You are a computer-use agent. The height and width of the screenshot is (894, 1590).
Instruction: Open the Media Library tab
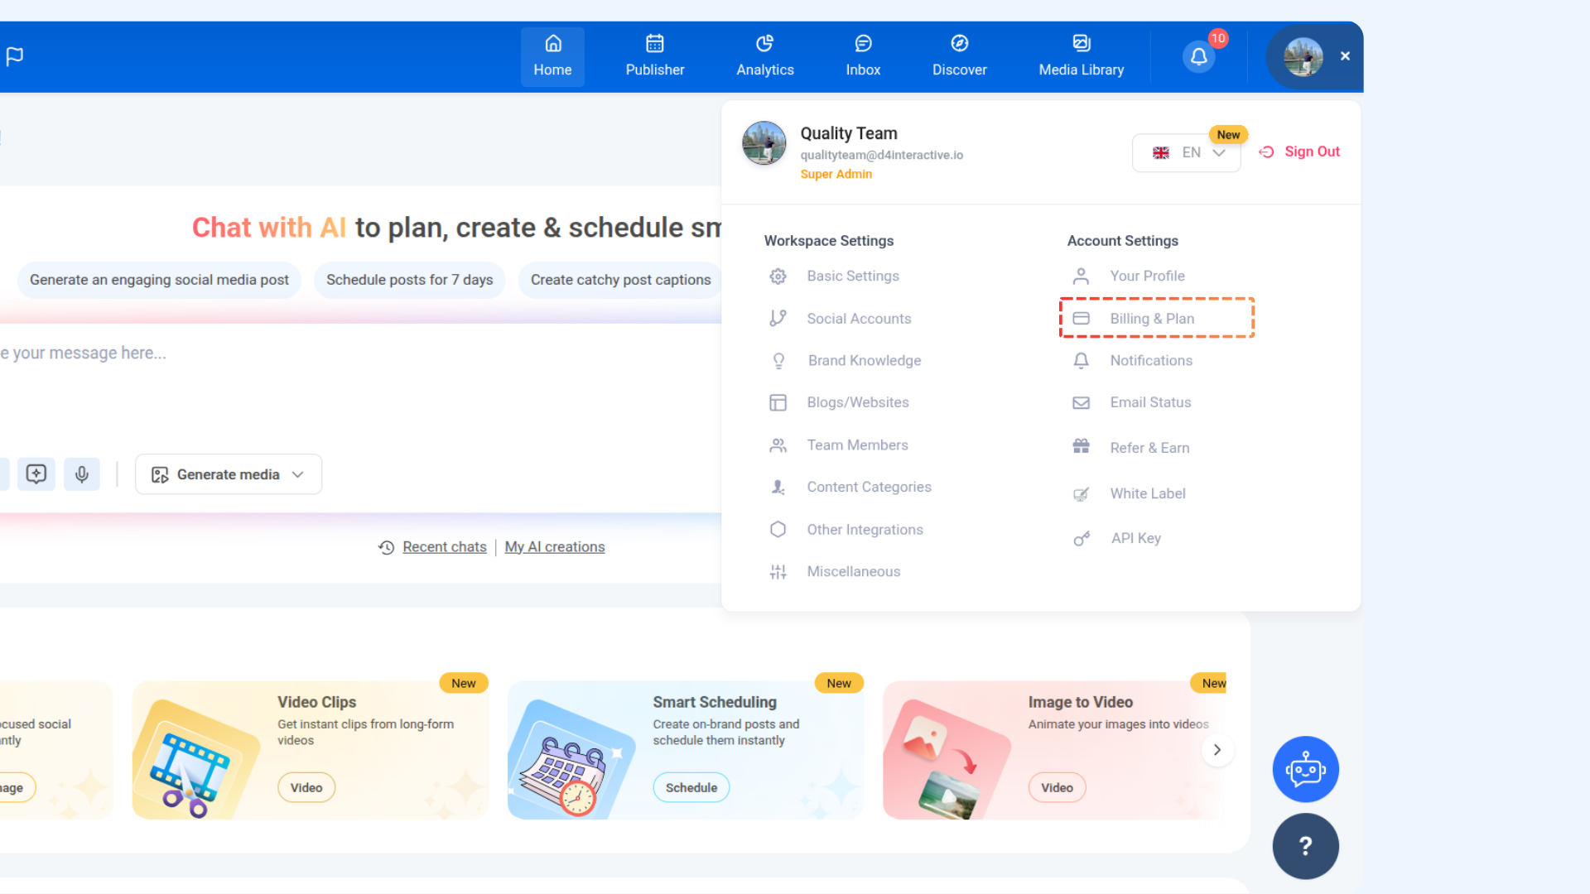(x=1082, y=56)
